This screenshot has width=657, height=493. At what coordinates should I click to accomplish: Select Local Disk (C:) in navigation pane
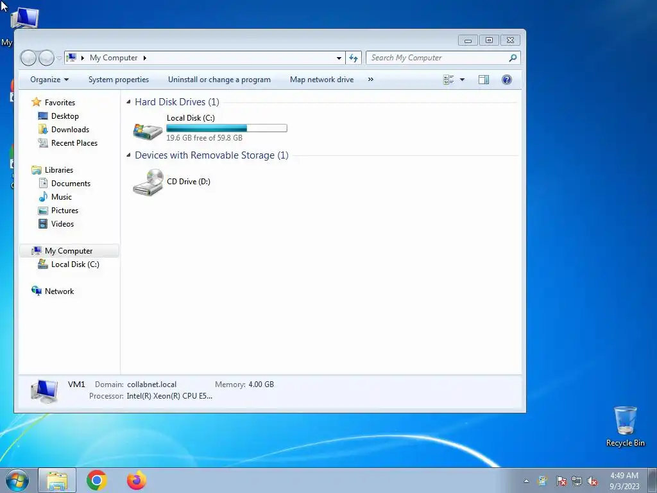coord(75,264)
